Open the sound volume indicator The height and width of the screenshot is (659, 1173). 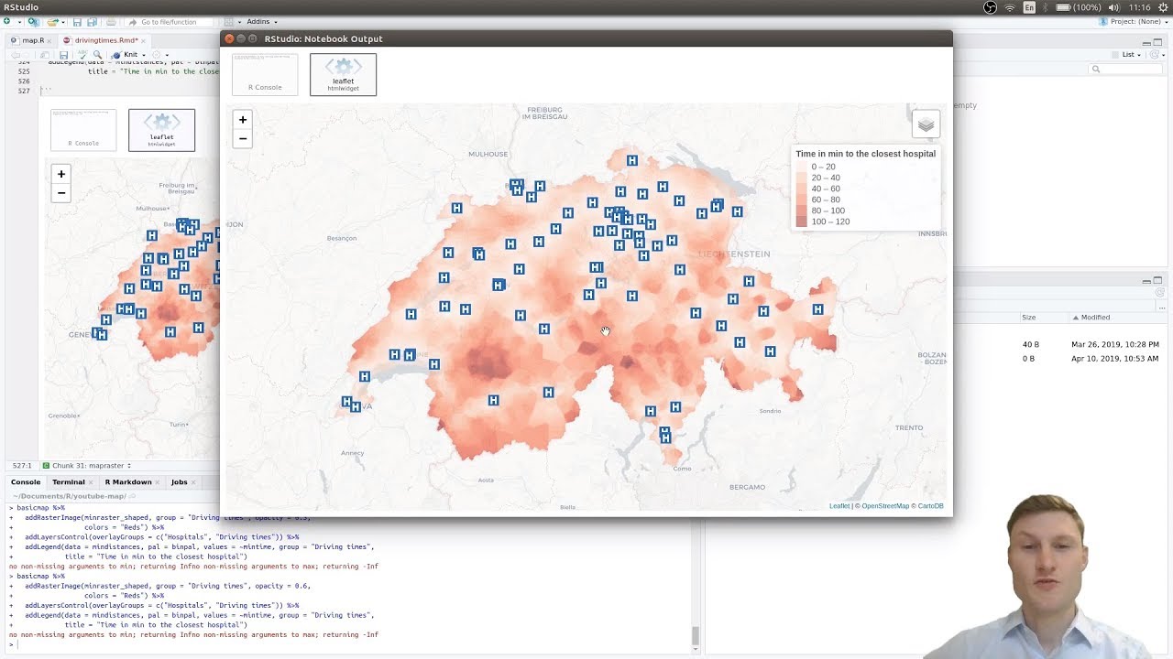click(1114, 7)
